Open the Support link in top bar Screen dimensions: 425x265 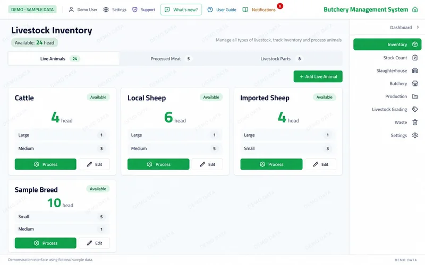(x=148, y=10)
